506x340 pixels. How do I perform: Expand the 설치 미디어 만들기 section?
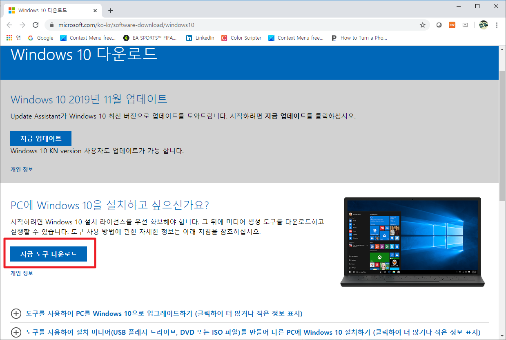point(253,332)
